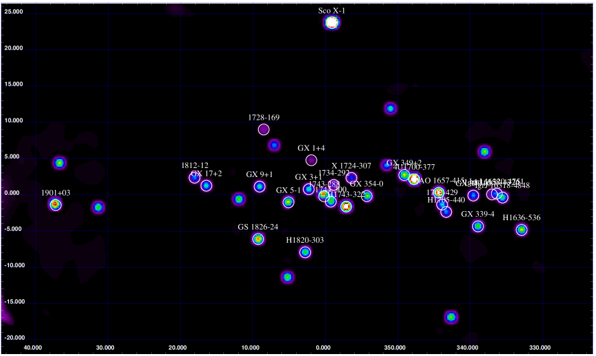Click the 25.000 latitude axis label
Viewport: 596px width, 356px height.
13,12
